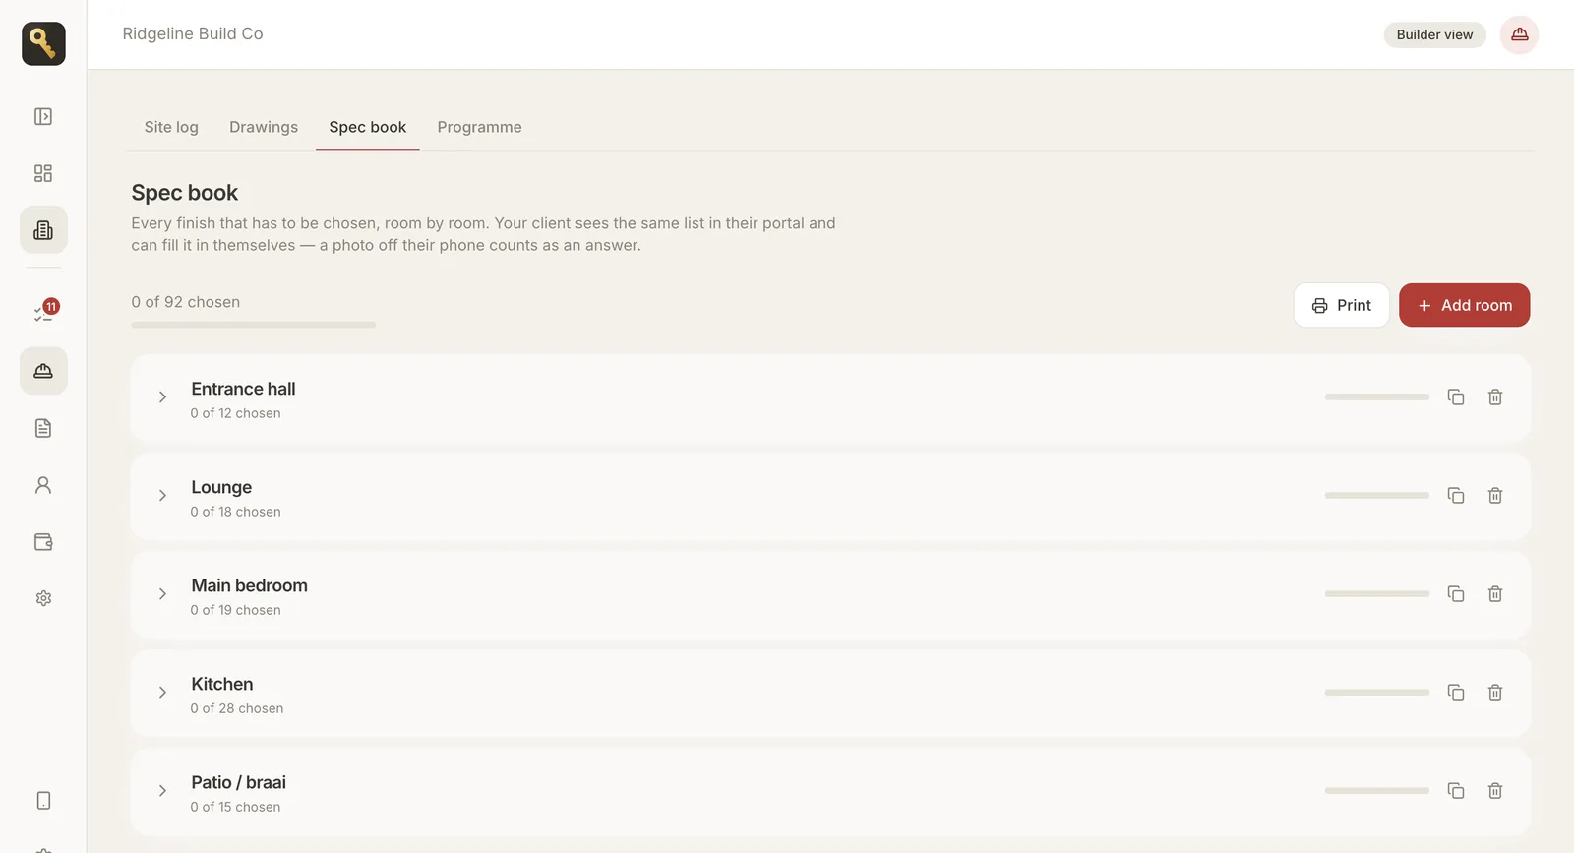Switch to the Site log tab
Viewport: 1574px width, 853px height.
click(171, 127)
